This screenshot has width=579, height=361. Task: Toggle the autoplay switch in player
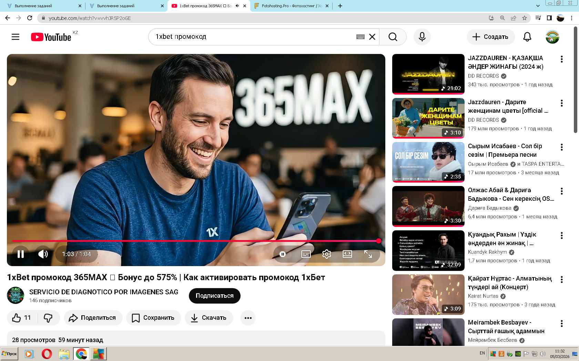(283, 254)
